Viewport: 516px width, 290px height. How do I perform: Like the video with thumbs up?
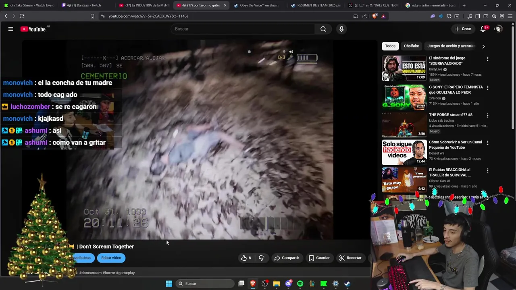(246, 258)
